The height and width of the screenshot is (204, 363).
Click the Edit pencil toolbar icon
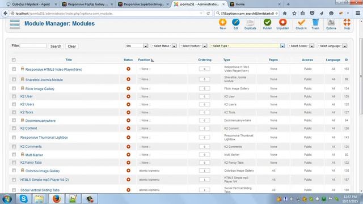point(236,24)
